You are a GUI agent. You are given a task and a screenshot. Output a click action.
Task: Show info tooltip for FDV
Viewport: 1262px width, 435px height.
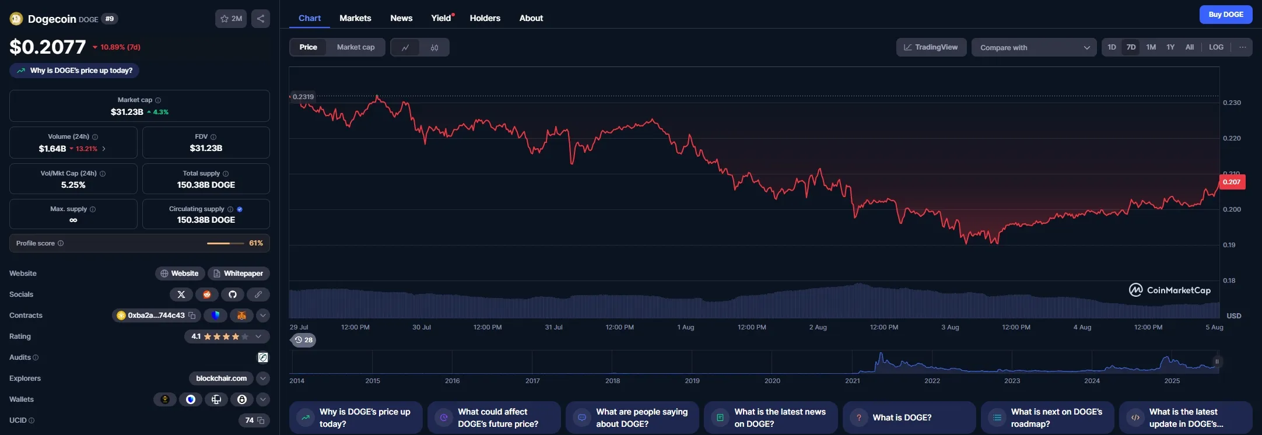coord(213,137)
